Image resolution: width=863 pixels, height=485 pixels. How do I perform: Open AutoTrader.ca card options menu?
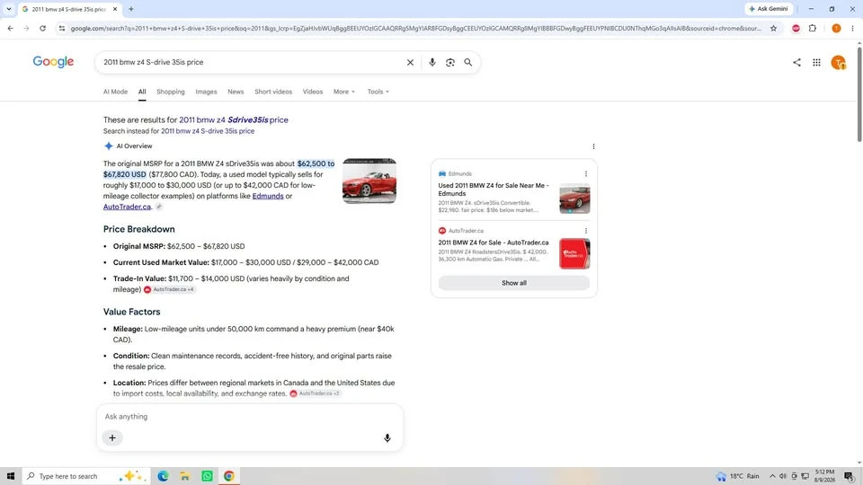(585, 231)
